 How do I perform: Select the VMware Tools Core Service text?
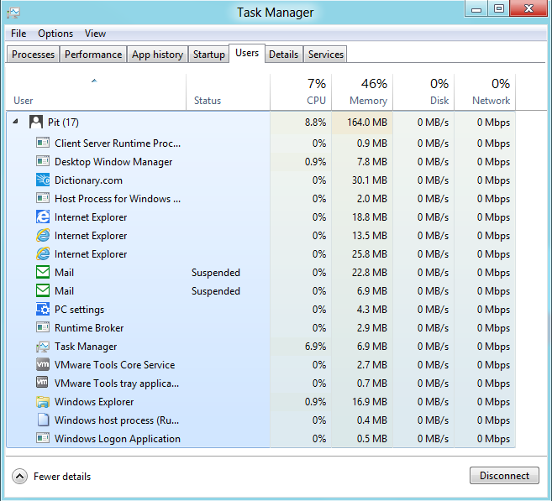pos(114,364)
